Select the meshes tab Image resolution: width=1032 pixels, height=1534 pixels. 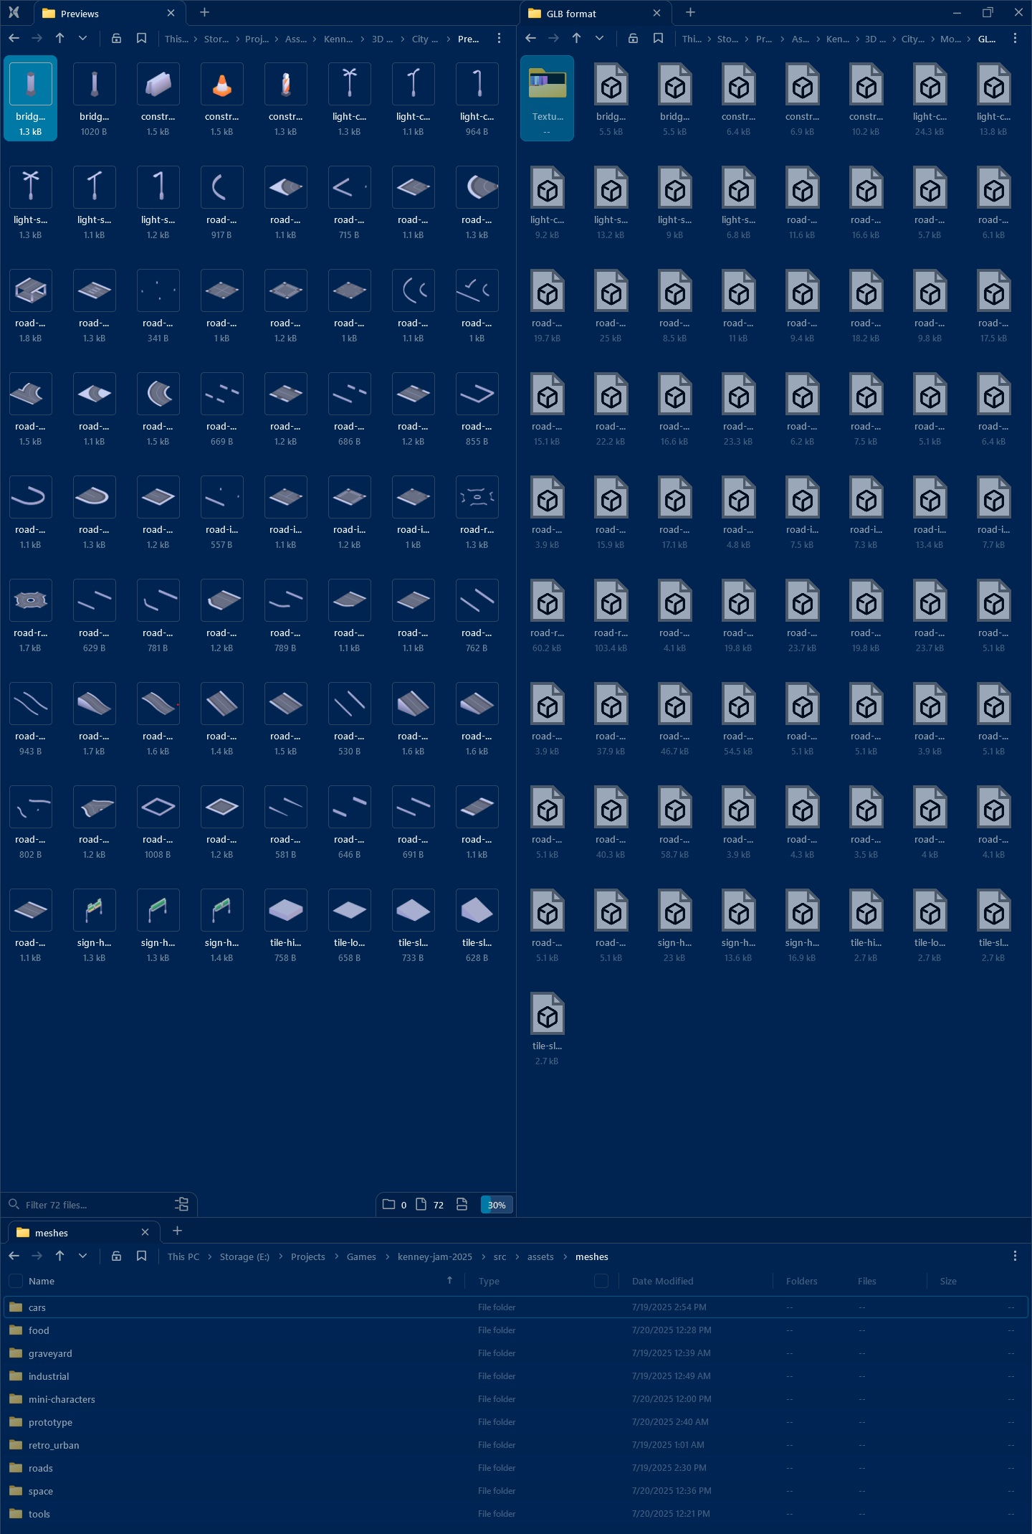click(x=83, y=1232)
